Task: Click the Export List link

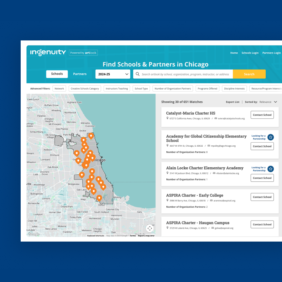Action: click(232, 102)
